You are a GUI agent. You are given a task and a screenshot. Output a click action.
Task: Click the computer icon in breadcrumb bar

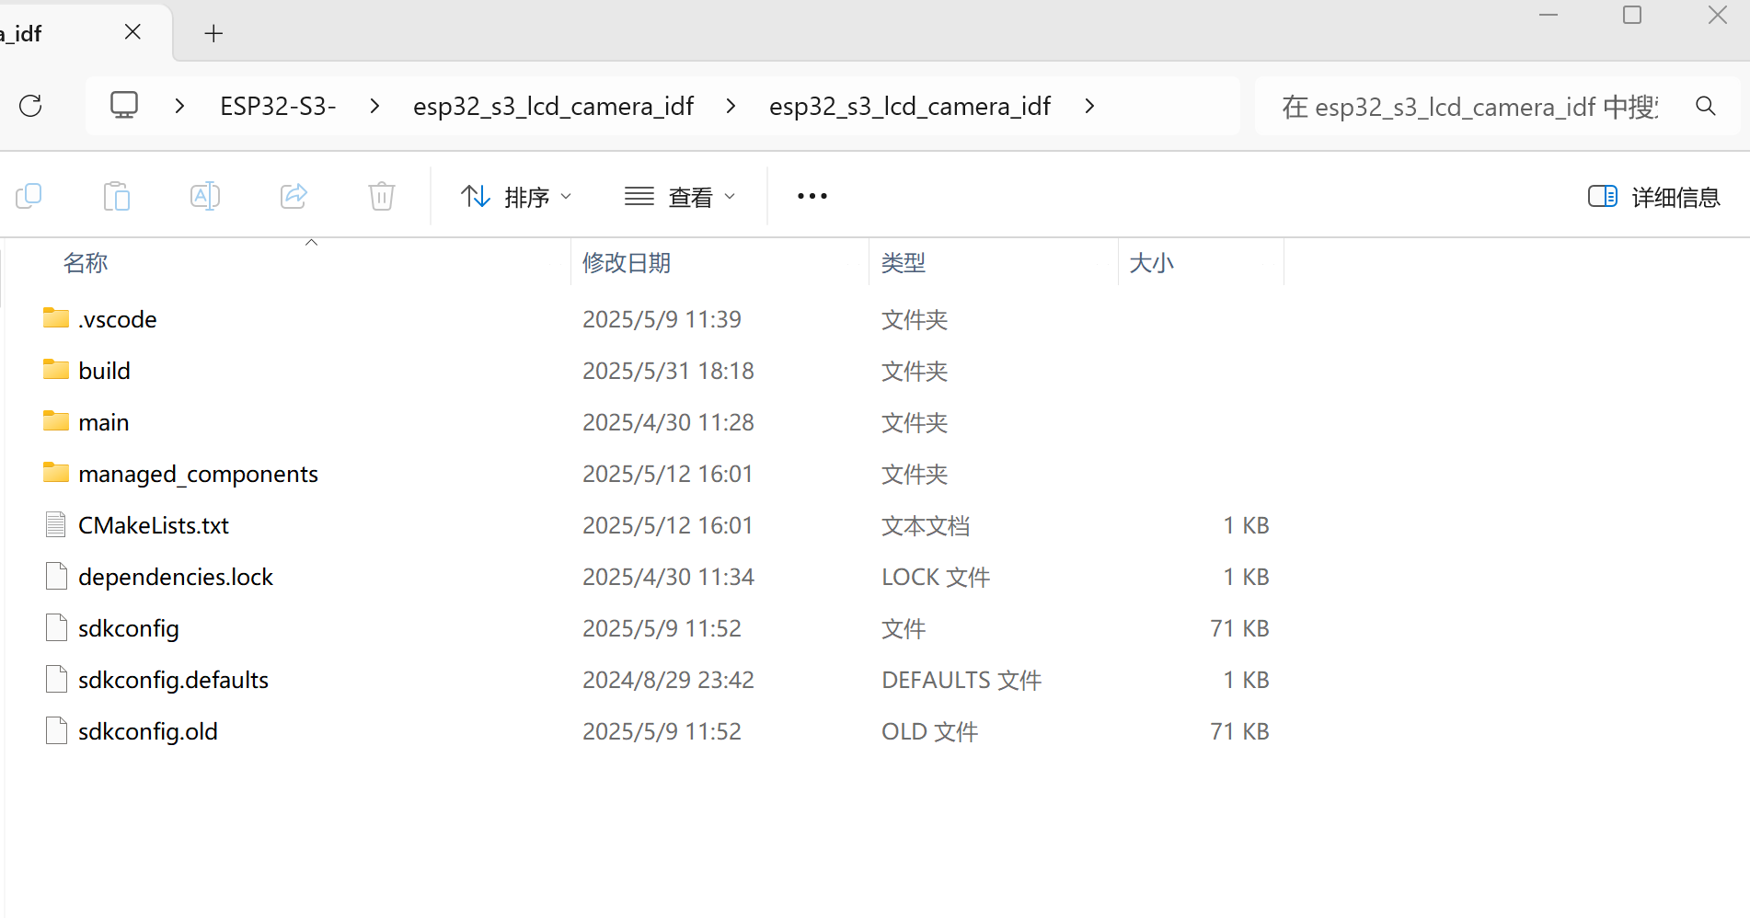(124, 105)
